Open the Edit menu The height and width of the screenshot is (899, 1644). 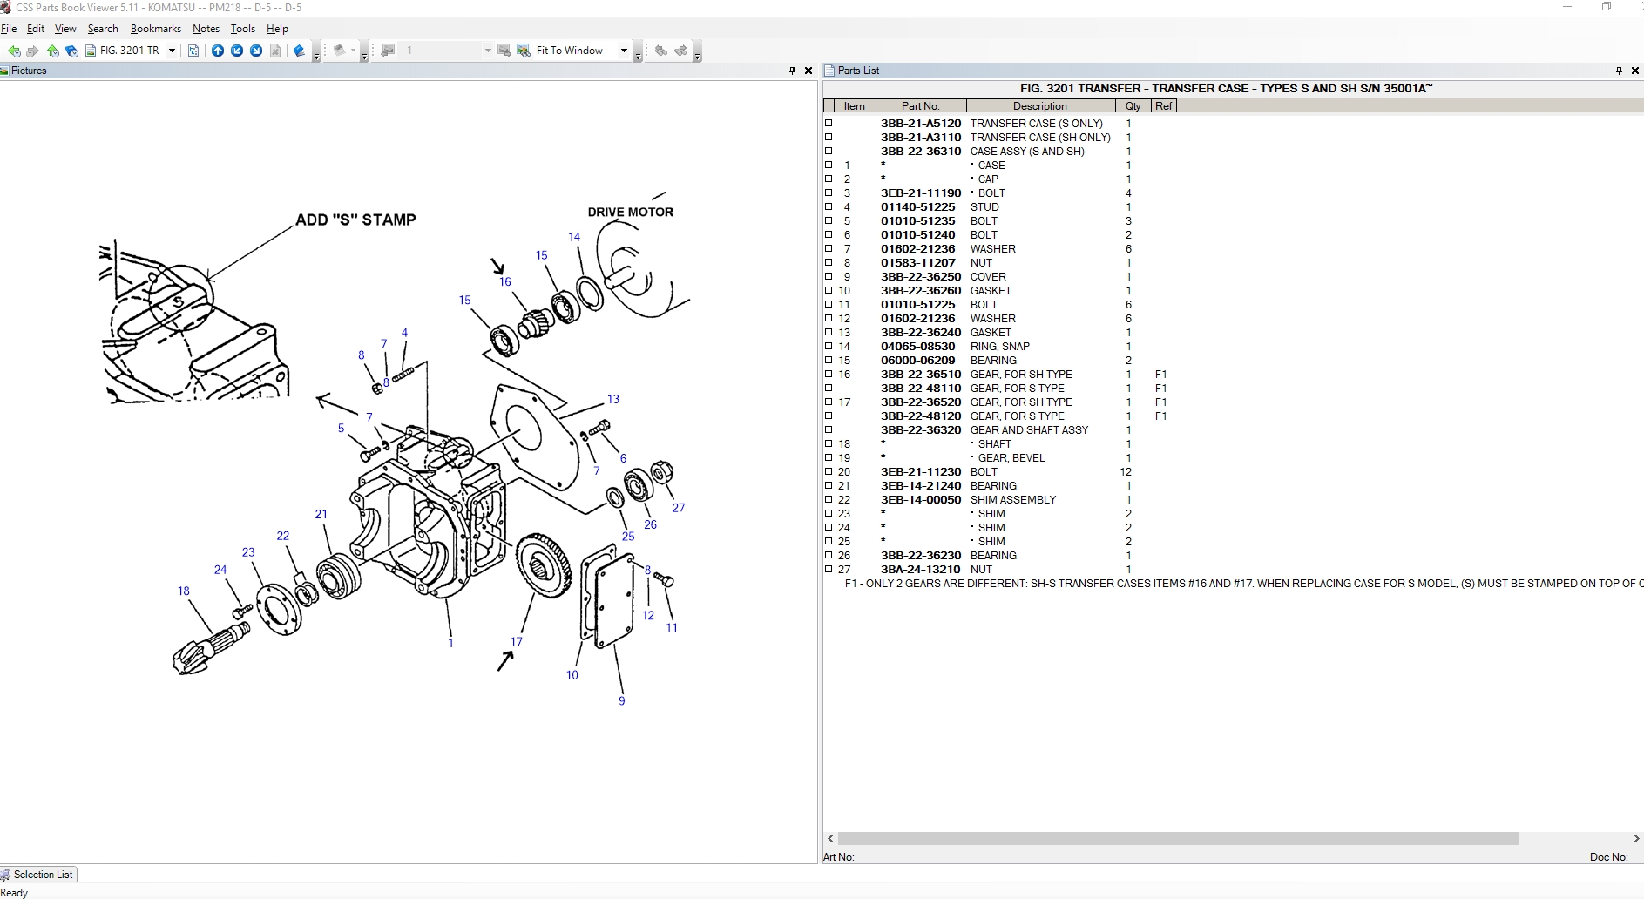click(36, 29)
